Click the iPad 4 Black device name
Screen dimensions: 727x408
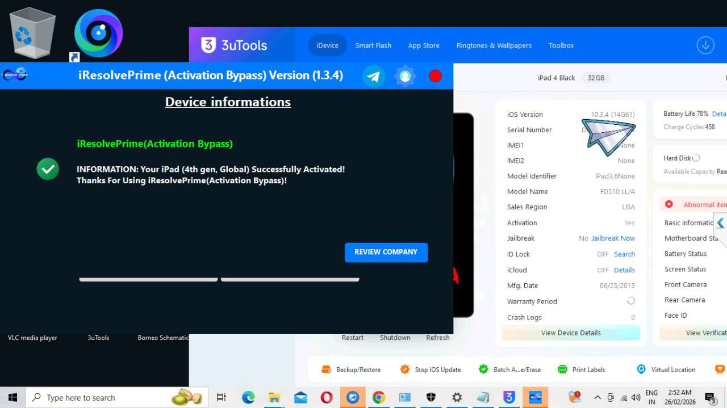(x=556, y=78)
